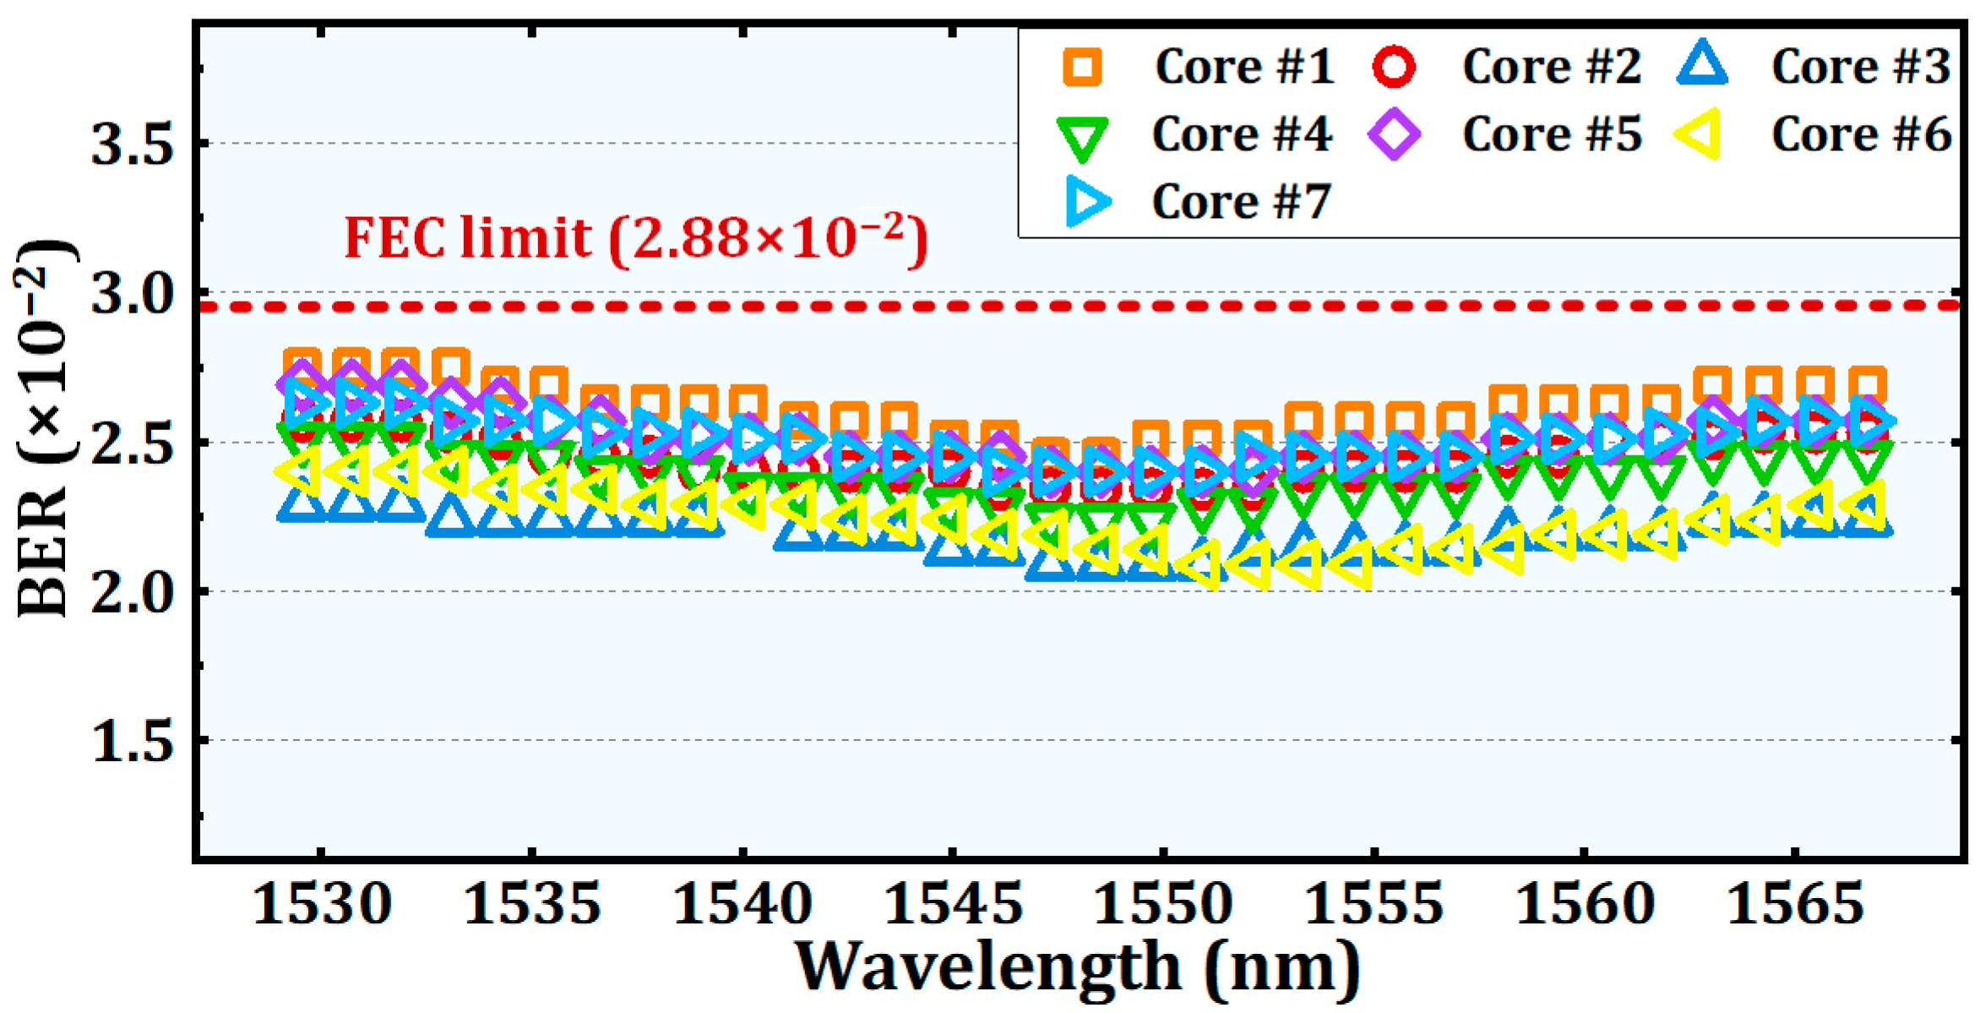Click the green down-triangle Core #4 legend marker

(x=1082, y=139)
